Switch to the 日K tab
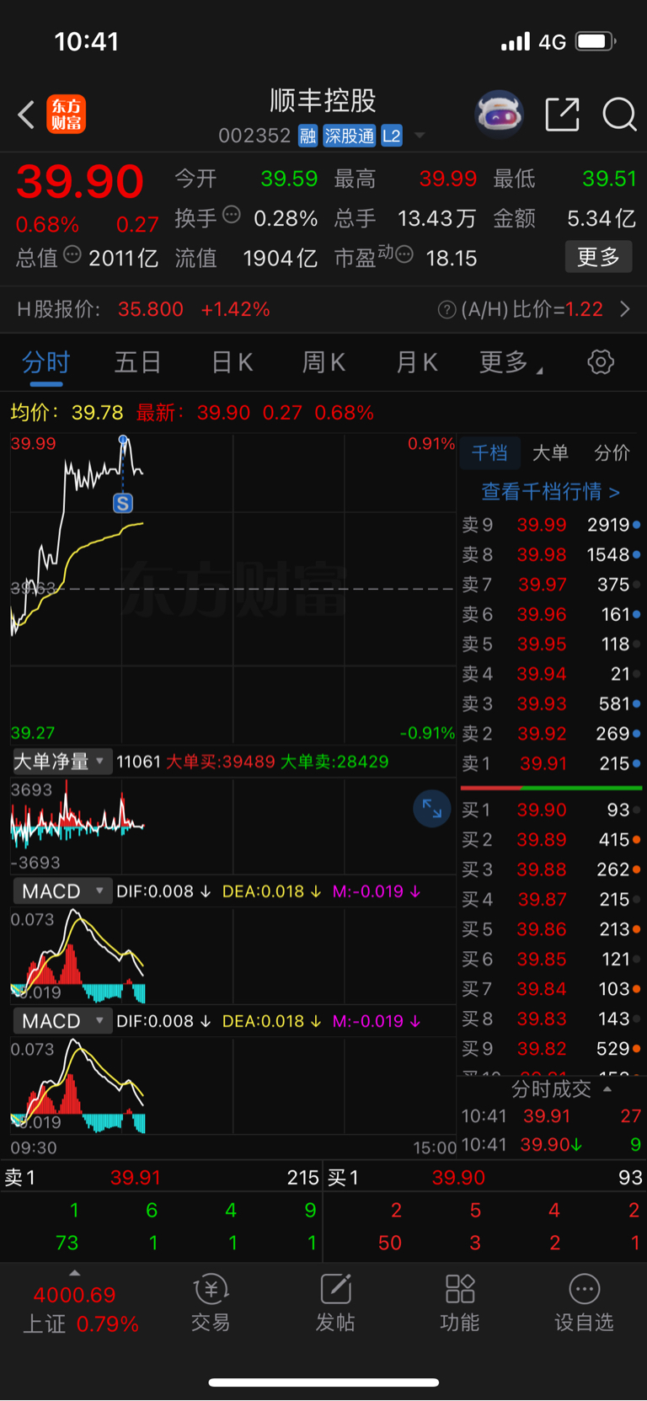This screenshot has height=1401, width=647. click(232, 363)
